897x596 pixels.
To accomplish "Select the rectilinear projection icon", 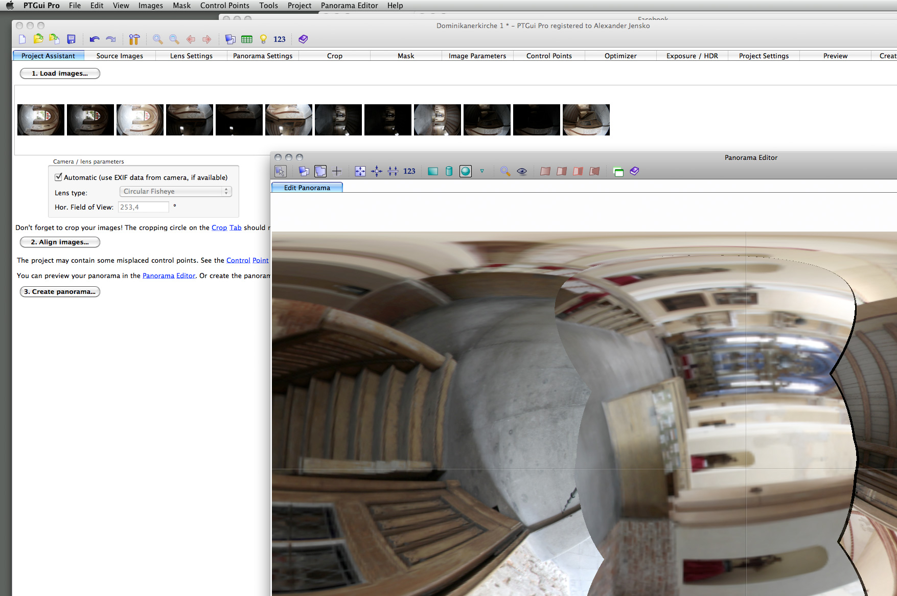I will tap(433, 171).
